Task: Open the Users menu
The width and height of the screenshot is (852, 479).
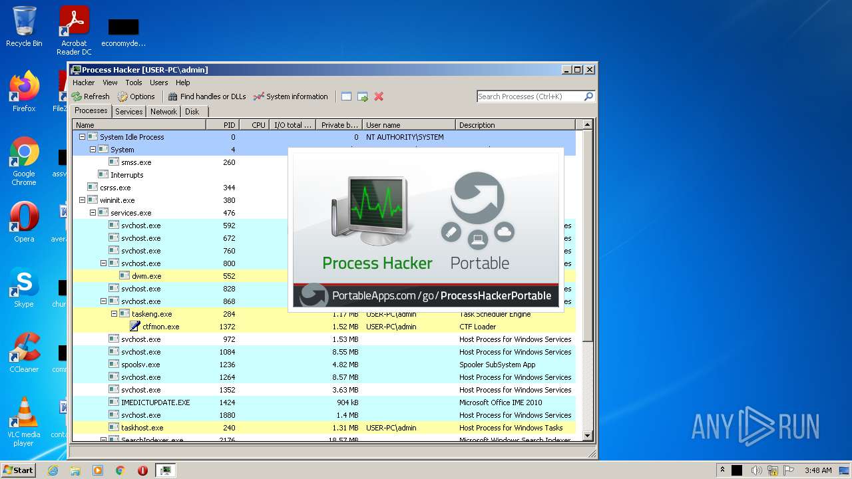Action: [159, 82]
